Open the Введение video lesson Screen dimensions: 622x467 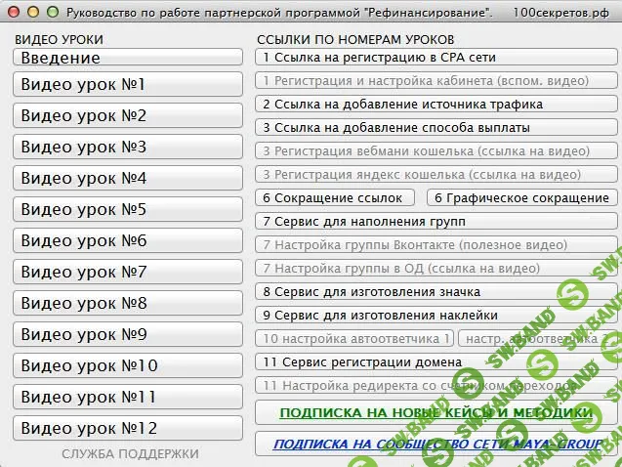(x=128, y=58)
